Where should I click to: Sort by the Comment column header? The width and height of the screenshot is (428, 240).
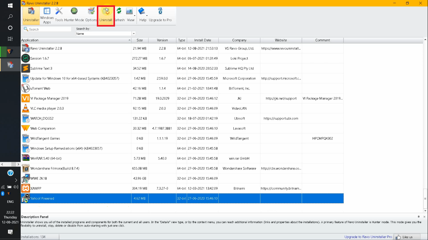(323, 40)
